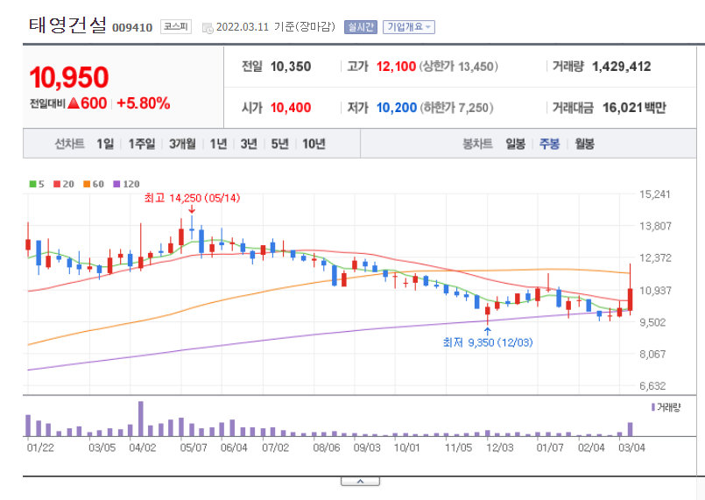Click the red 20 moving-average legend swatch

57,184
